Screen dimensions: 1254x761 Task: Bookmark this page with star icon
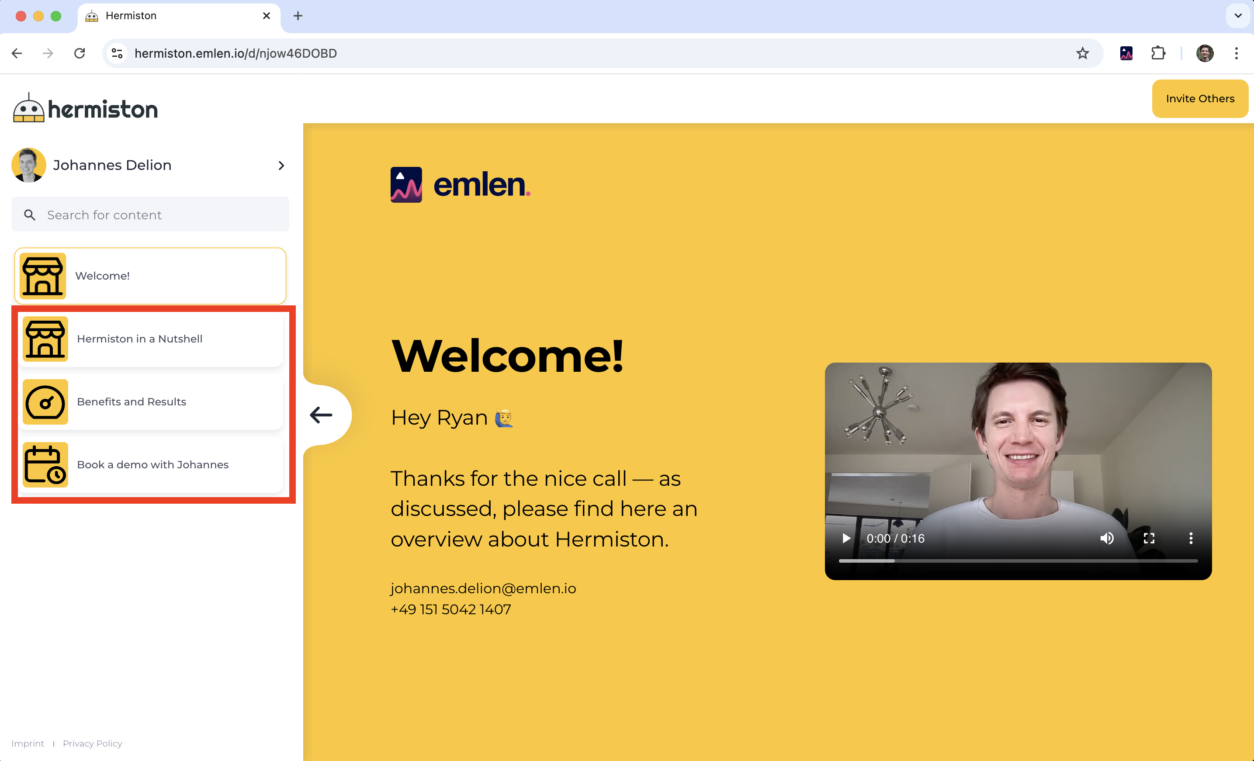click(x=1082, y=53)
